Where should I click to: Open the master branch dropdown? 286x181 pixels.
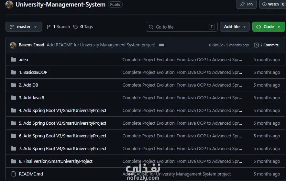(x=24, y=26)
